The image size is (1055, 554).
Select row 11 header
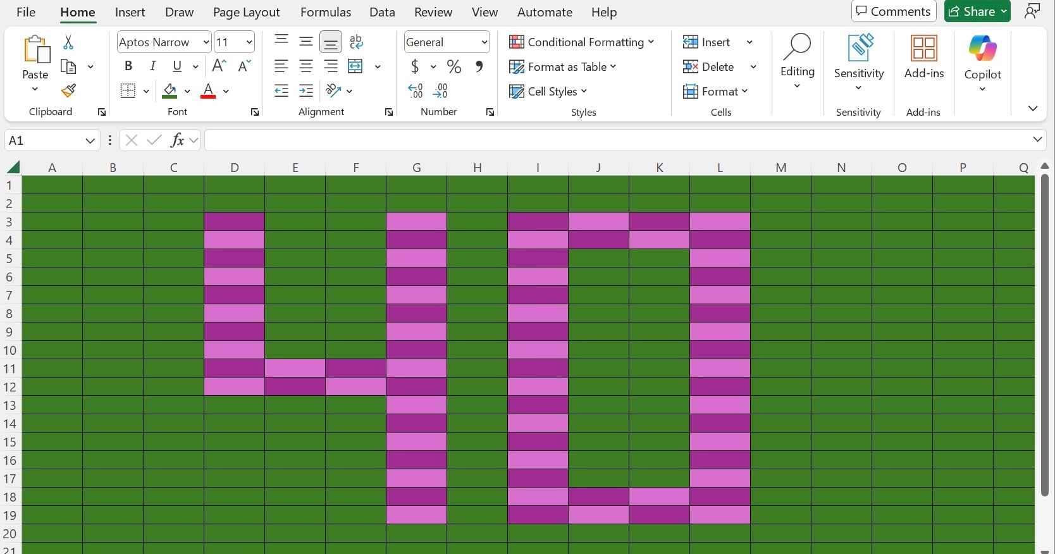[x=10, y=369]
